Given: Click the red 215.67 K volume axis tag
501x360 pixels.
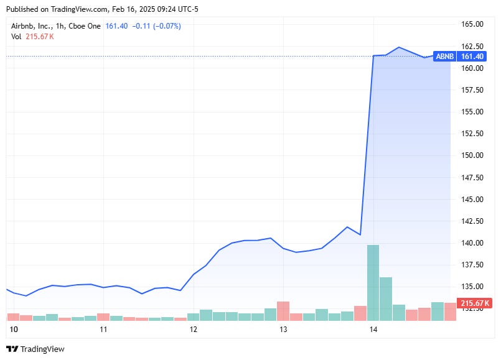Looking at the screenshot, I should coord(474,303).
